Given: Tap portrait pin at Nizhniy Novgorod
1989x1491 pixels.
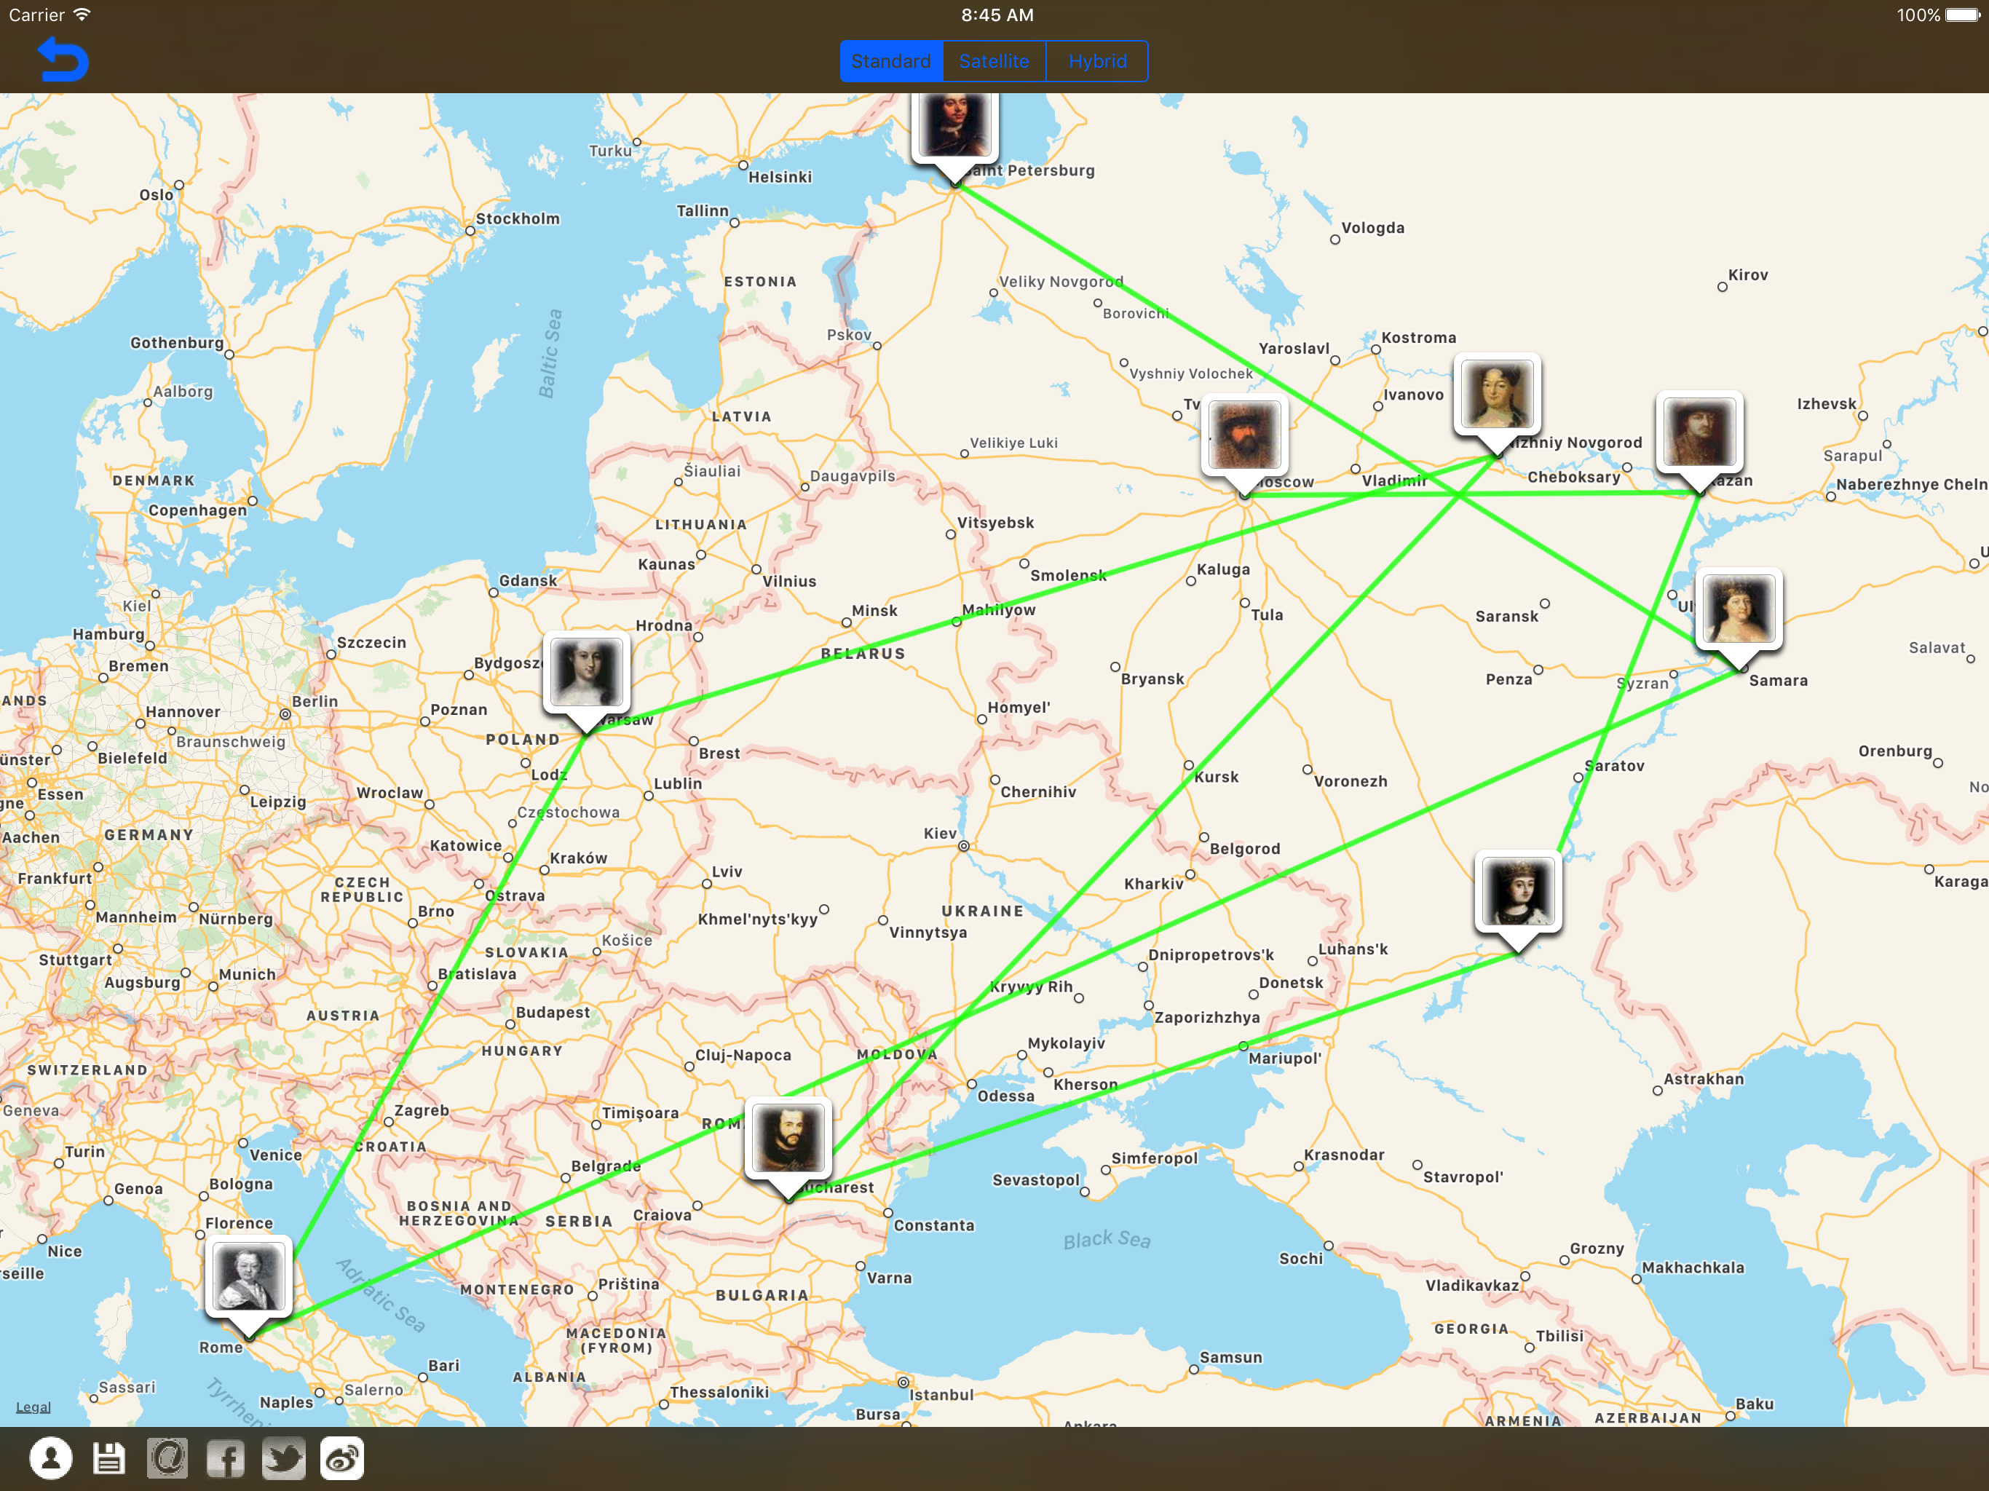Looking at the screenshot, I should pyautogui.click(x=1497, y=403).
